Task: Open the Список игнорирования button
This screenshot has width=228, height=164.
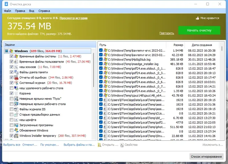Action: coord(206,157)
